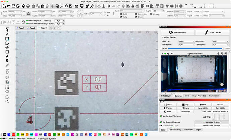This screenshot has width=231, height=140.
Task: Open Settings gears icon
Action: (x=87, y=6)
